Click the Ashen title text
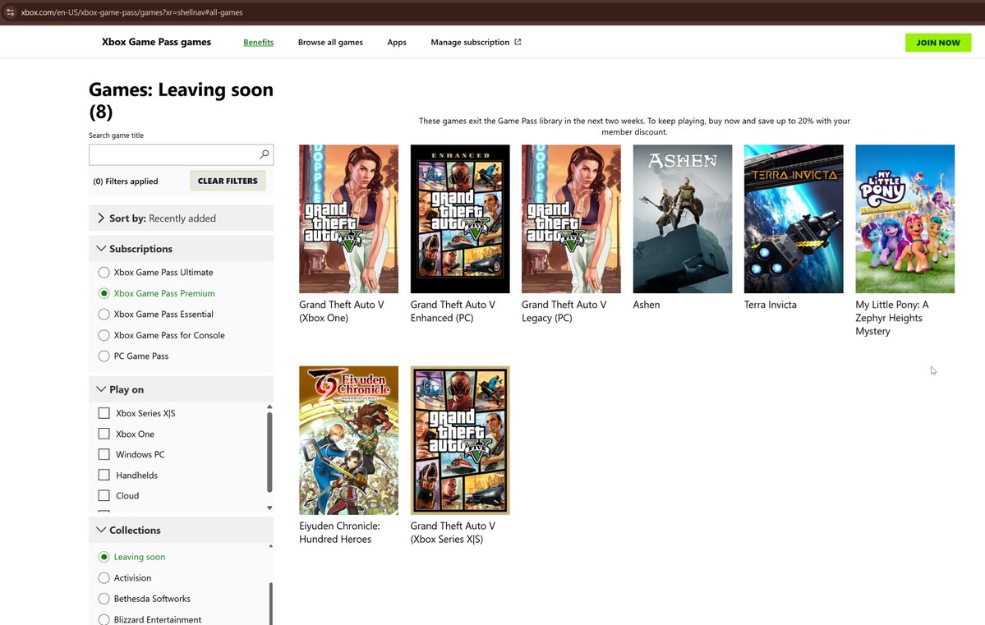This screenshot has width=985, height=625. tap(647, 305)
